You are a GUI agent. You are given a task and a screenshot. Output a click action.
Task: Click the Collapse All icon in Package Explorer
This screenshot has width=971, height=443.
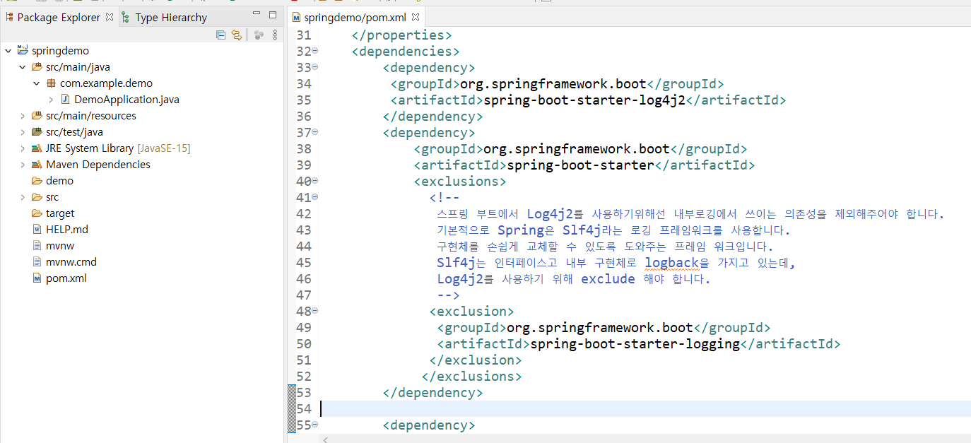220,35
